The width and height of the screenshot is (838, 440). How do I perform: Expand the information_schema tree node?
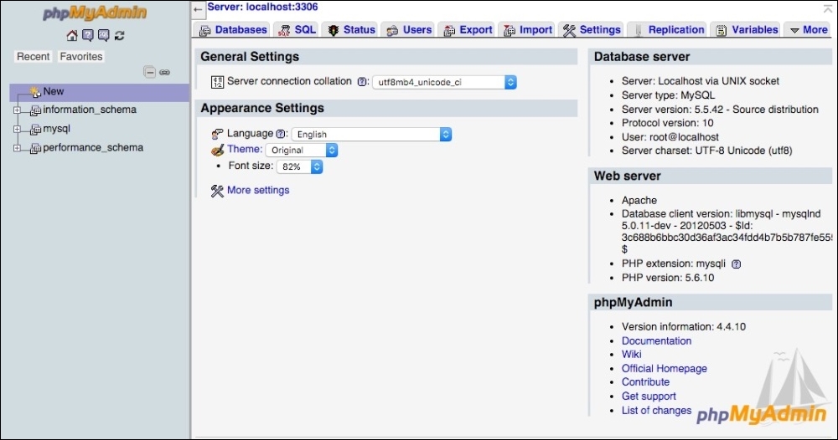17,110
